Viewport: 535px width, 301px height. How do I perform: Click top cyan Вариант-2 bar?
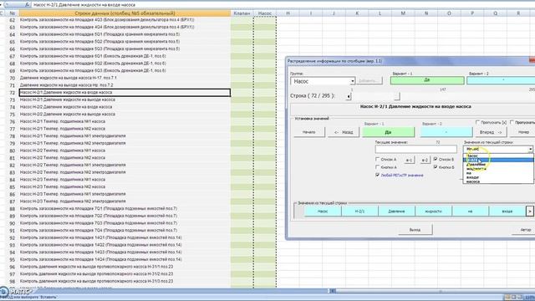[x=501, y=80]
